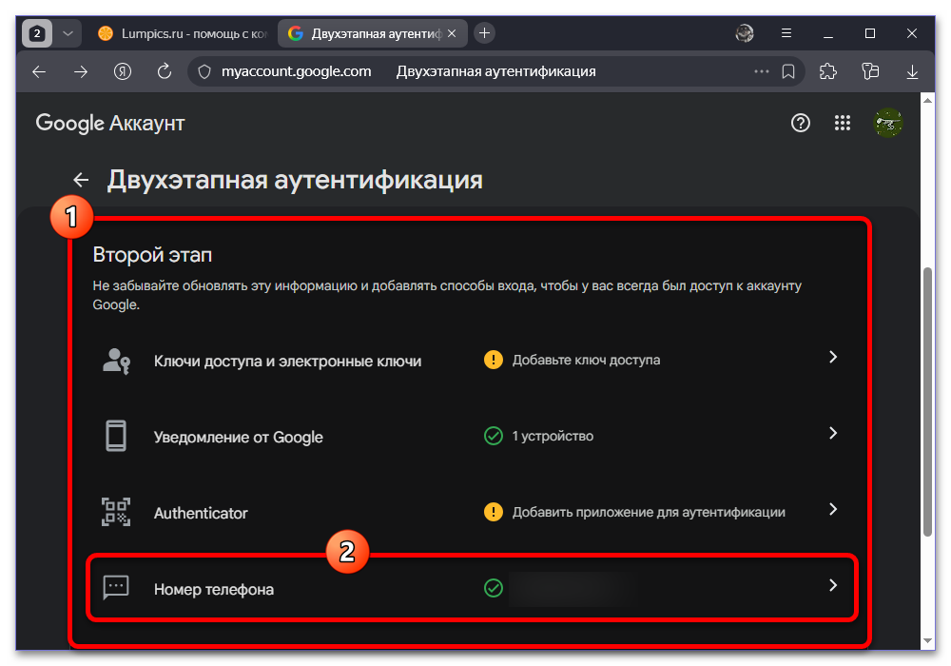Image resolution: width=951 pixels, height=666 pixels.
Task: Open the Yandex home button
Action: pos(123,71)
